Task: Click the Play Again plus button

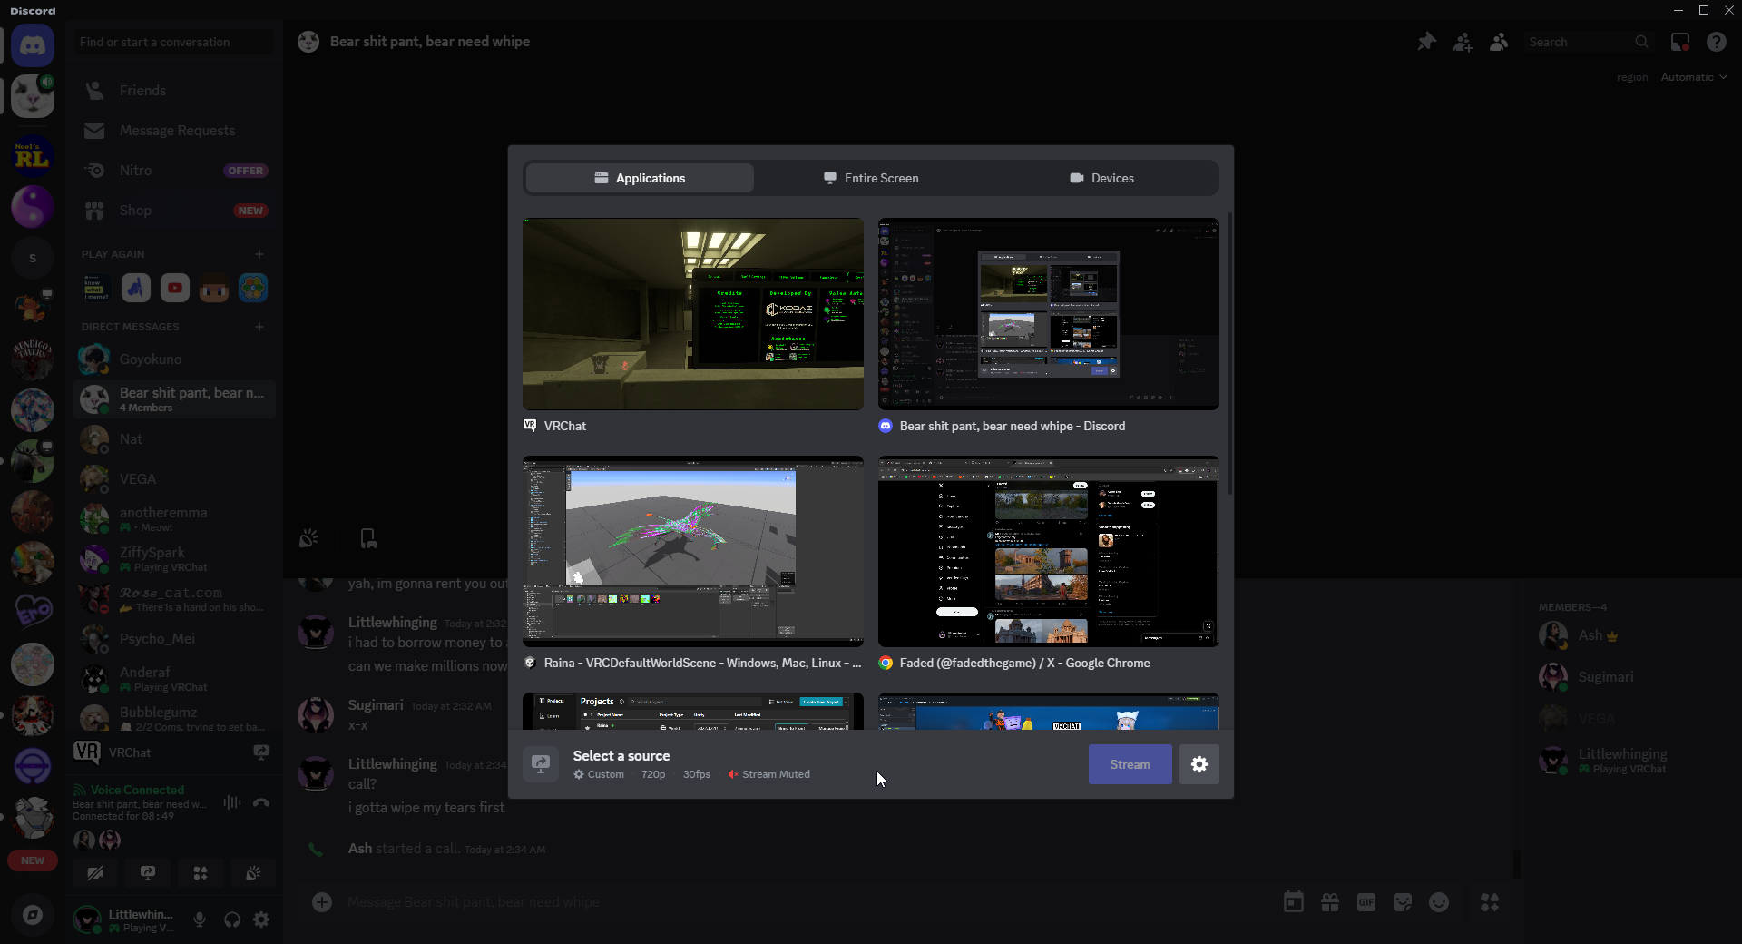Action: tap(259, 254)
